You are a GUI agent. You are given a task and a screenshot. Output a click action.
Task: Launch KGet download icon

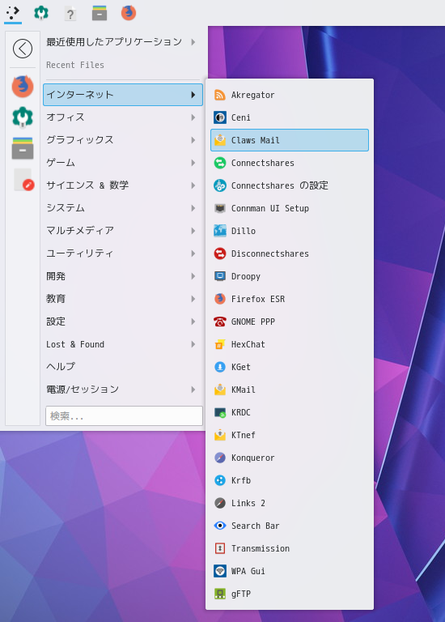(x=220, y=367)
